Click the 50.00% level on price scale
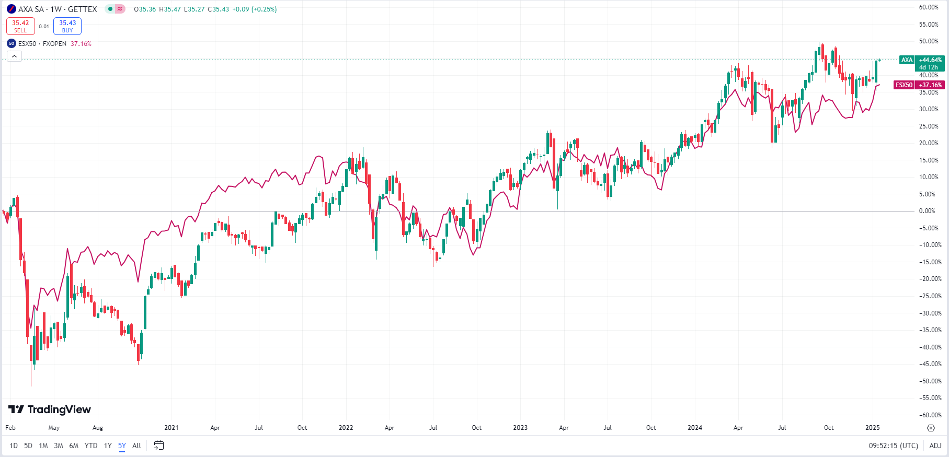The height and width of the screenshot is (457, 949). [929, 41]
